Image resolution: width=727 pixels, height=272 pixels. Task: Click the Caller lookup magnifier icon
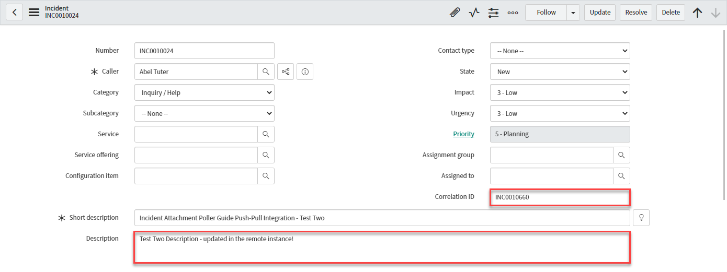[266, 72]
